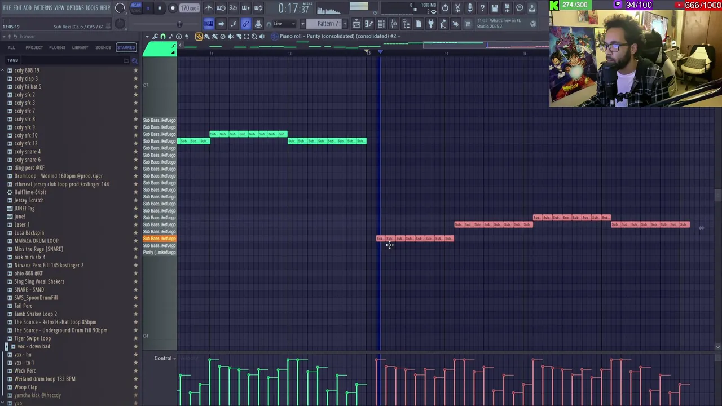722x406 pixels.
Task: Open the OPTIONS menu
Action: coord(74,8)
